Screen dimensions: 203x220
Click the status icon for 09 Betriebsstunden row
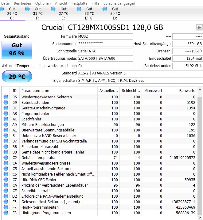[6, 102]
